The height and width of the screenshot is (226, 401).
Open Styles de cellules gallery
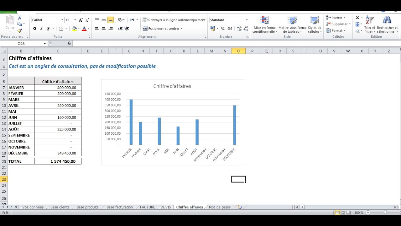(315, 24)
